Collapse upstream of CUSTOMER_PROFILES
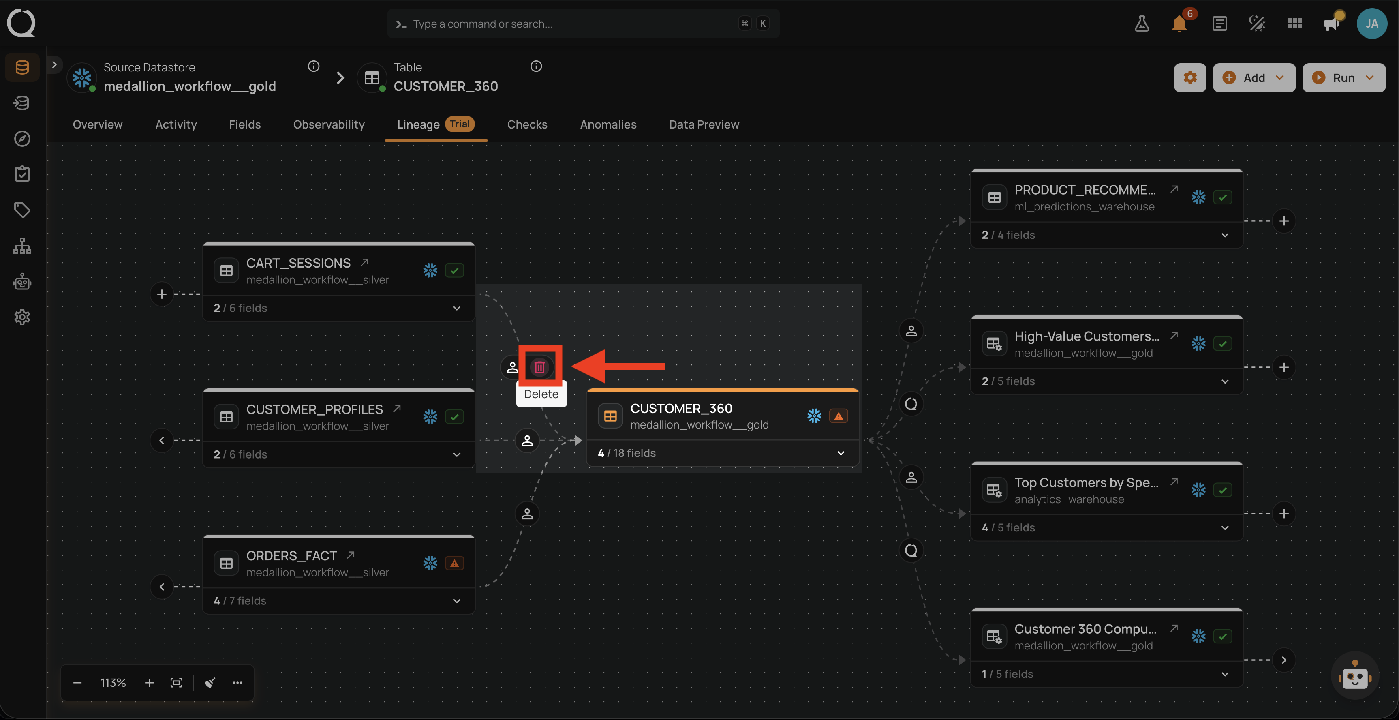The image size is (1399, 720). pyautogui.click(x=161, y=440)
